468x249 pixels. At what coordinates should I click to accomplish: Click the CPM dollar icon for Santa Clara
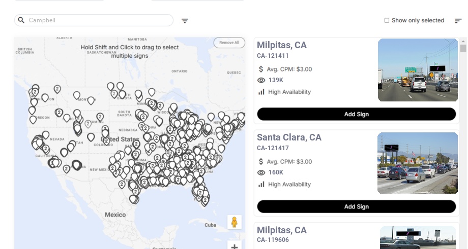(261, 161)
